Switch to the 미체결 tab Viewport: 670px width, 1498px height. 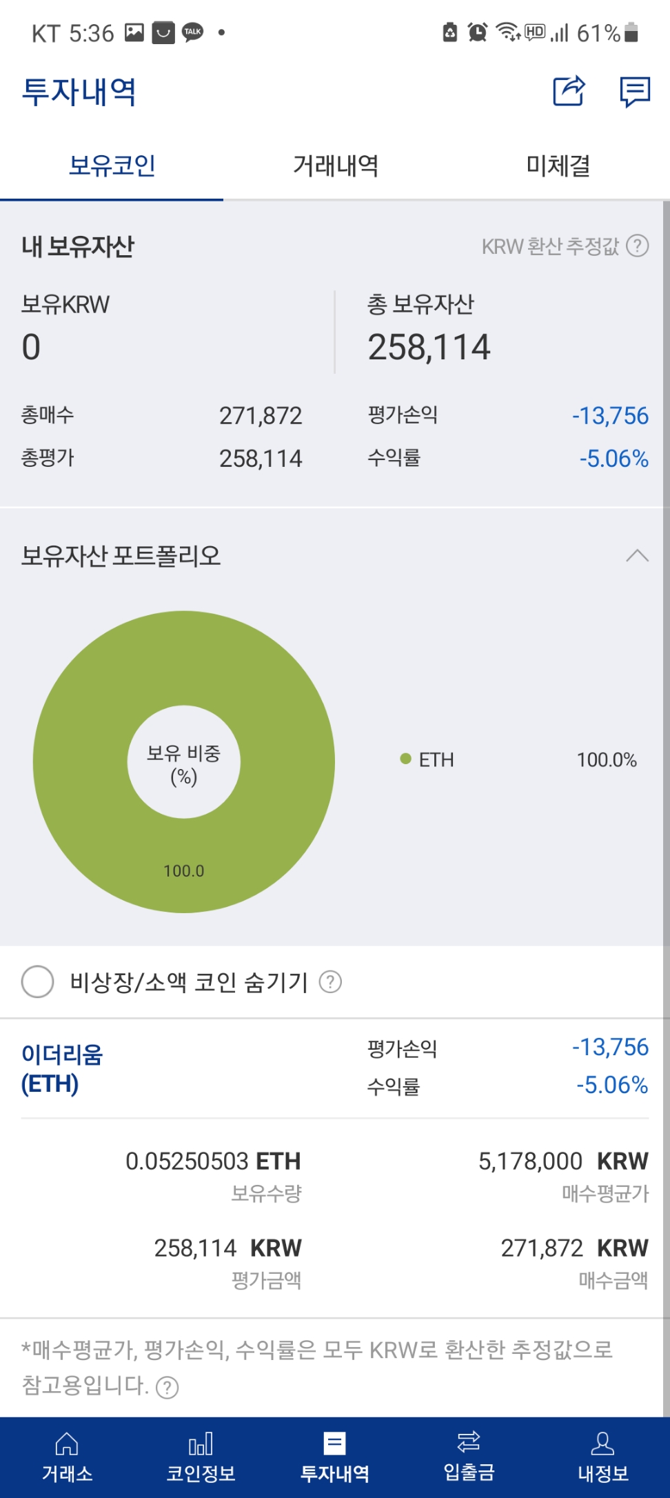tap(558, 166)
